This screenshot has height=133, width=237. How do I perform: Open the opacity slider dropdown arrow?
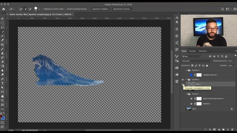point(235,61)
